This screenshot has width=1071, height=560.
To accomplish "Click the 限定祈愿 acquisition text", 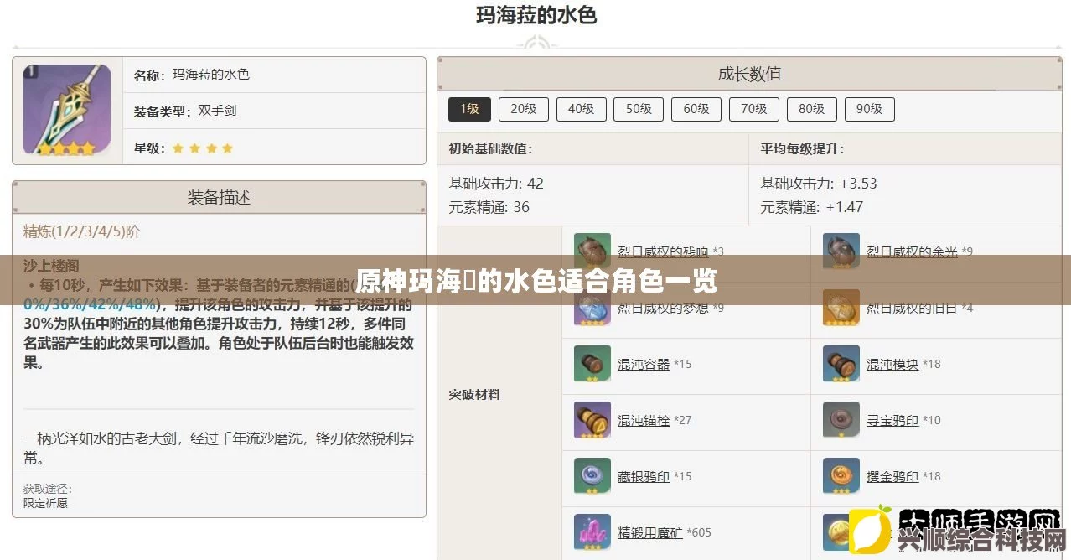I will click(45, 503).
